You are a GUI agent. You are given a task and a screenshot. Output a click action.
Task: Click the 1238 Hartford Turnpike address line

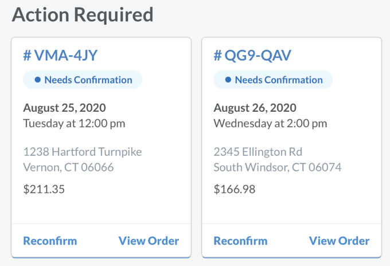82,152
